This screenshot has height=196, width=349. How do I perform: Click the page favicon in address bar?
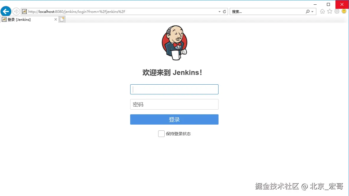click(24, 11)
